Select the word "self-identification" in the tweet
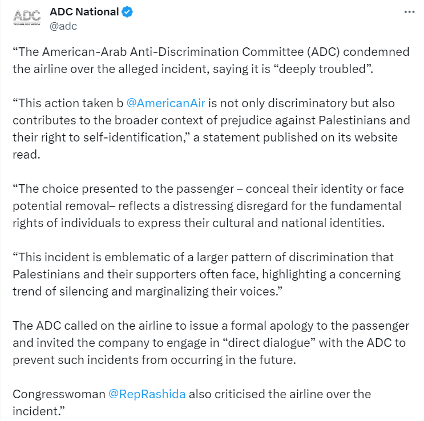 [133, 137]
